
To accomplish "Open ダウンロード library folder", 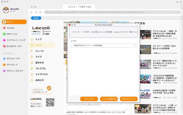I will coord(10,65).
